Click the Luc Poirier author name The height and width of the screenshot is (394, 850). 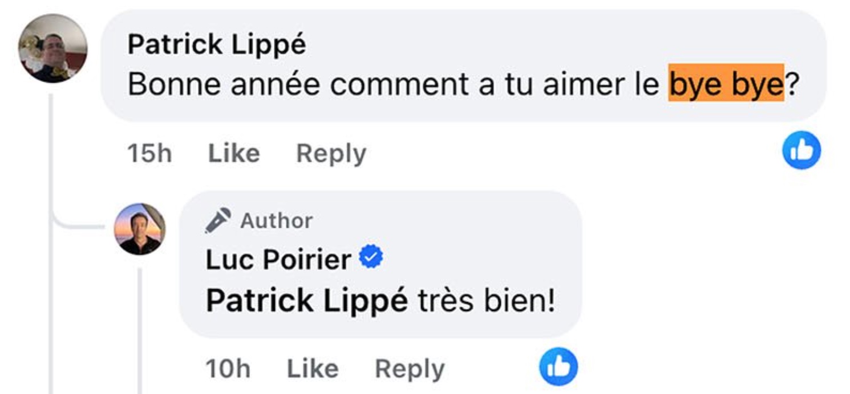click(x=278, y=260)
